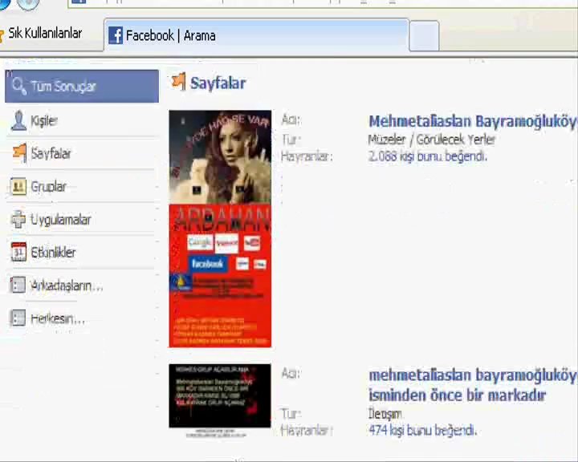The image size is (578, 462).
Task: Open first page's profile picture thumbnail
Action: pos(220,229)
